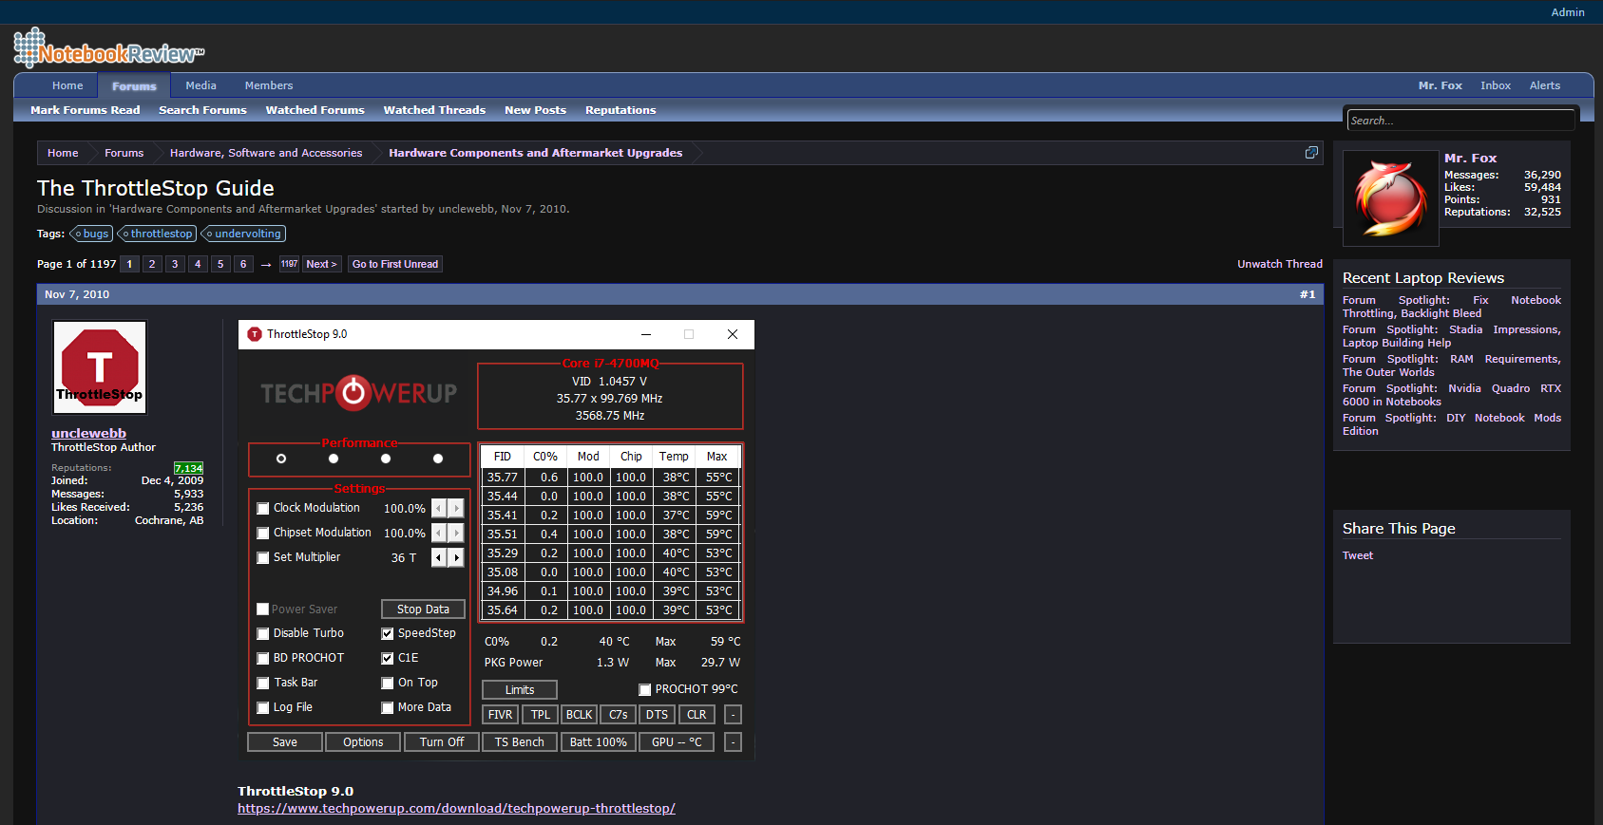Click the Turn Off button
This screenshot has height=825, width=1603.
pyautogui.click(x=442, y=742)
